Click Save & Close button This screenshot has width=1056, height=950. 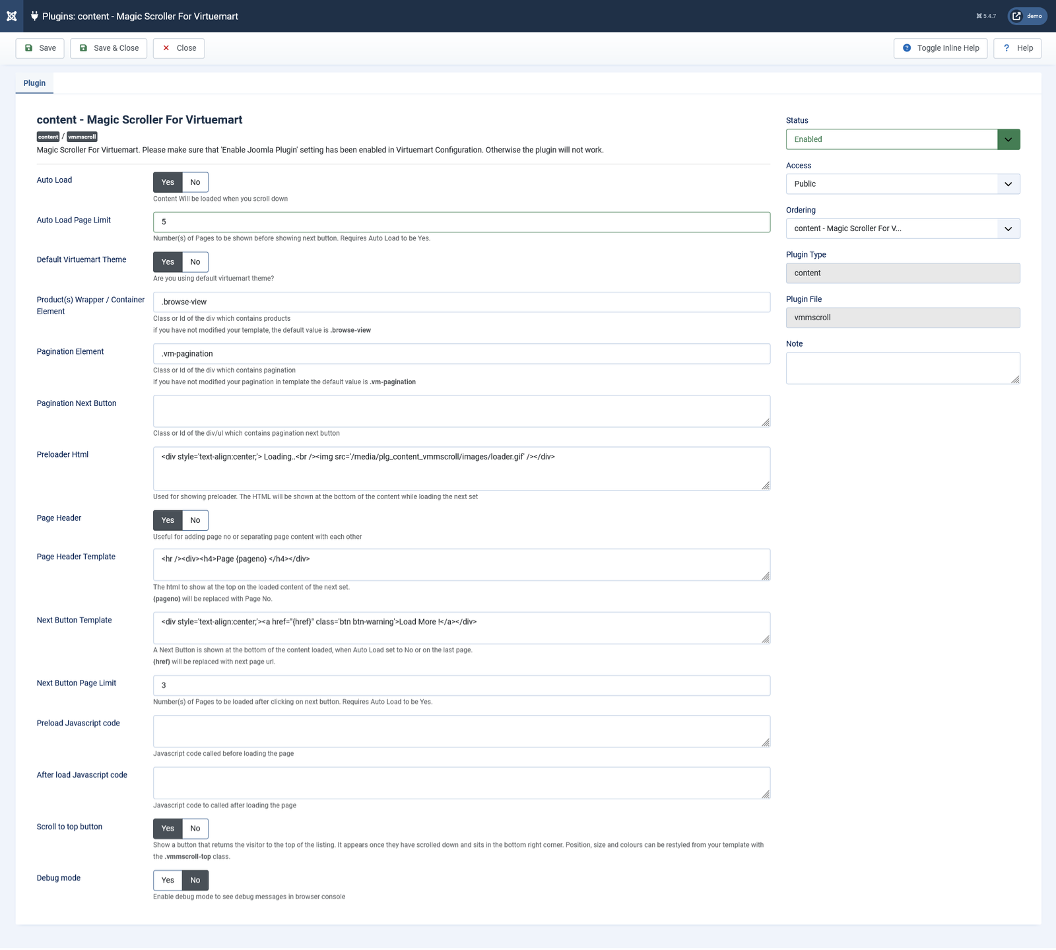pos(109,48)
